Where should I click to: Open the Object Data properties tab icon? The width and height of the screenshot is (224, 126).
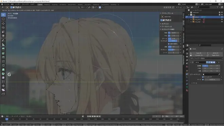tap(187, 87)
